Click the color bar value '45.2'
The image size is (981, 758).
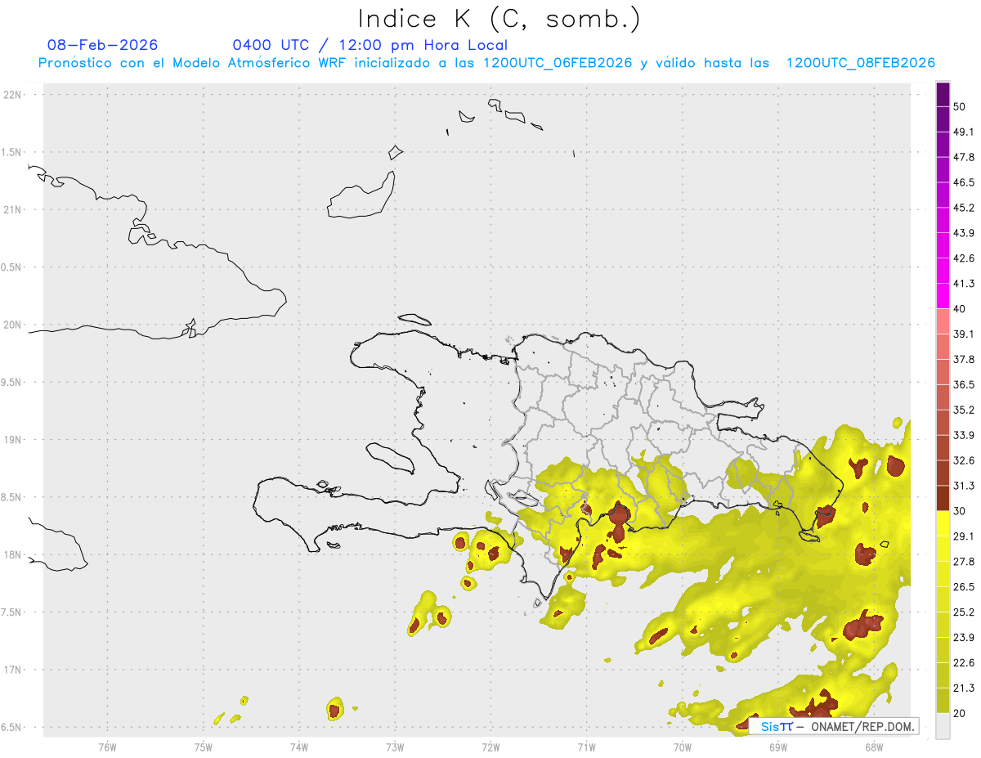[964, 208]
